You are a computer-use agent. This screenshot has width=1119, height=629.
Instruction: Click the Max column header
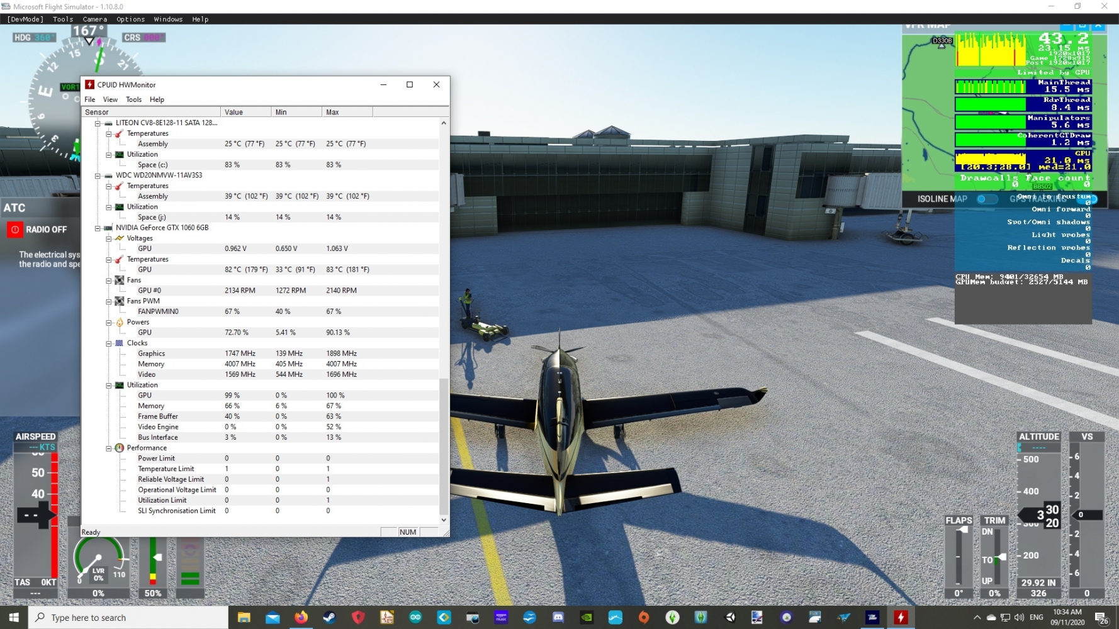[347, 112]
